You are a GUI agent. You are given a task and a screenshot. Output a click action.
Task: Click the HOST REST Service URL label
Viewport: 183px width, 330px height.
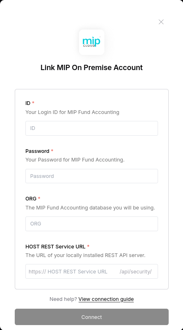pos(55,246)
